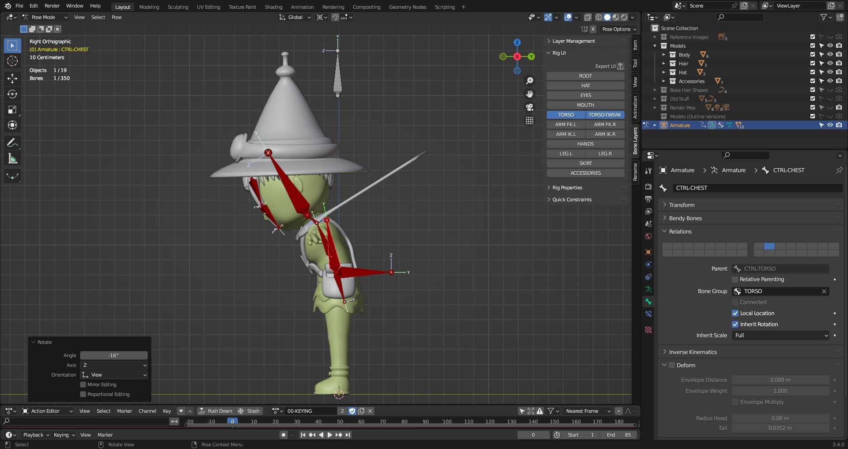
Task: Hide the Hair collection in the outliner
Action: coord(830,63)
